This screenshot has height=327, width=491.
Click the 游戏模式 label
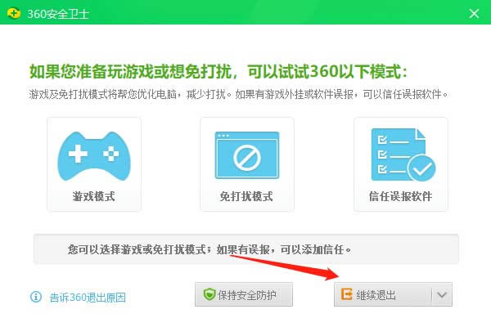[x=93, y=196]
